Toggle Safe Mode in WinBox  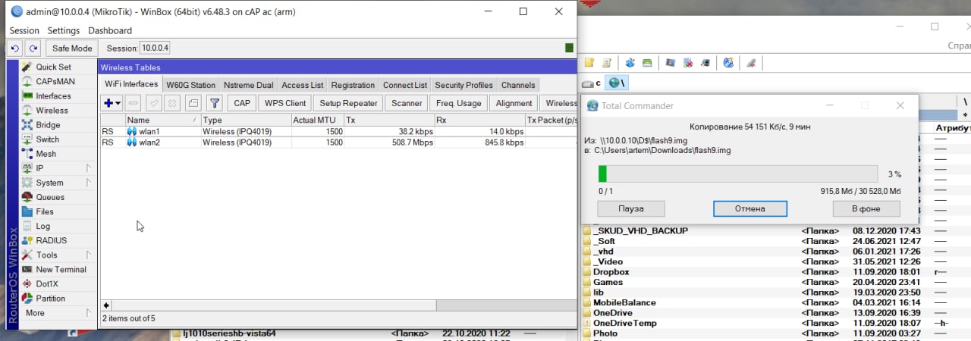(x=71, y=48)
